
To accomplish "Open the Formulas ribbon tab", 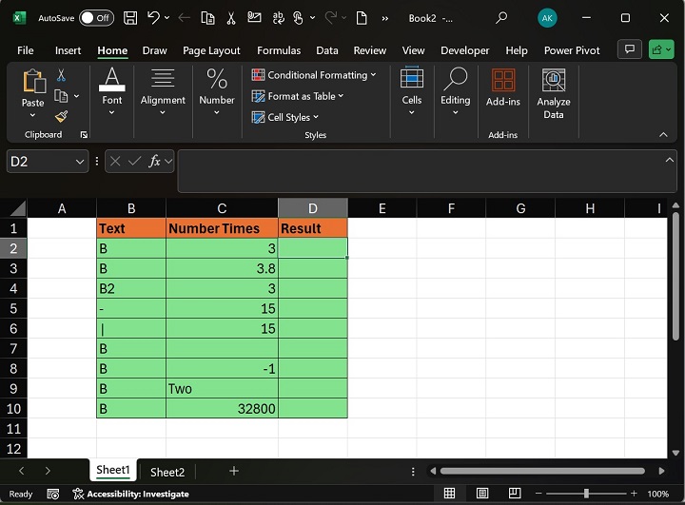I will click(278, 50).
